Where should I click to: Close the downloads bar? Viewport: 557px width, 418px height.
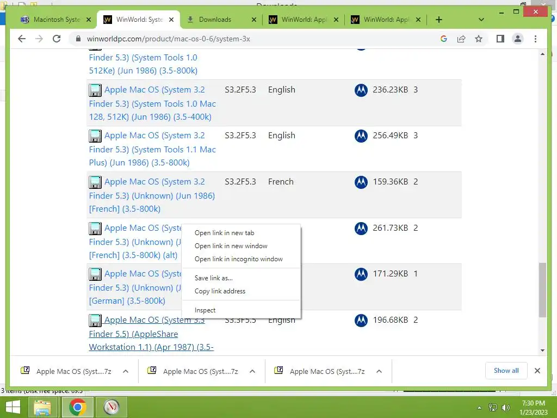[537, 371]
